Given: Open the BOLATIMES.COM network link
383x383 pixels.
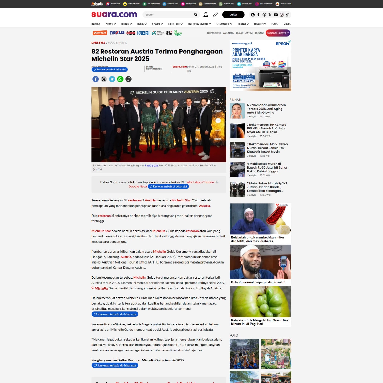Looking at the screenshot, I should 151,4.
